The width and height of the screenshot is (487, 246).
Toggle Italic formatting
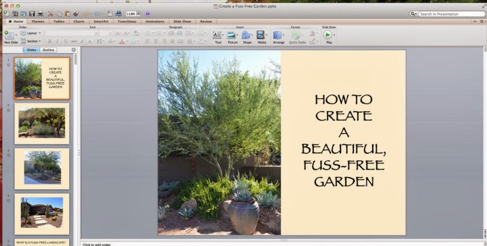point(57,41)
